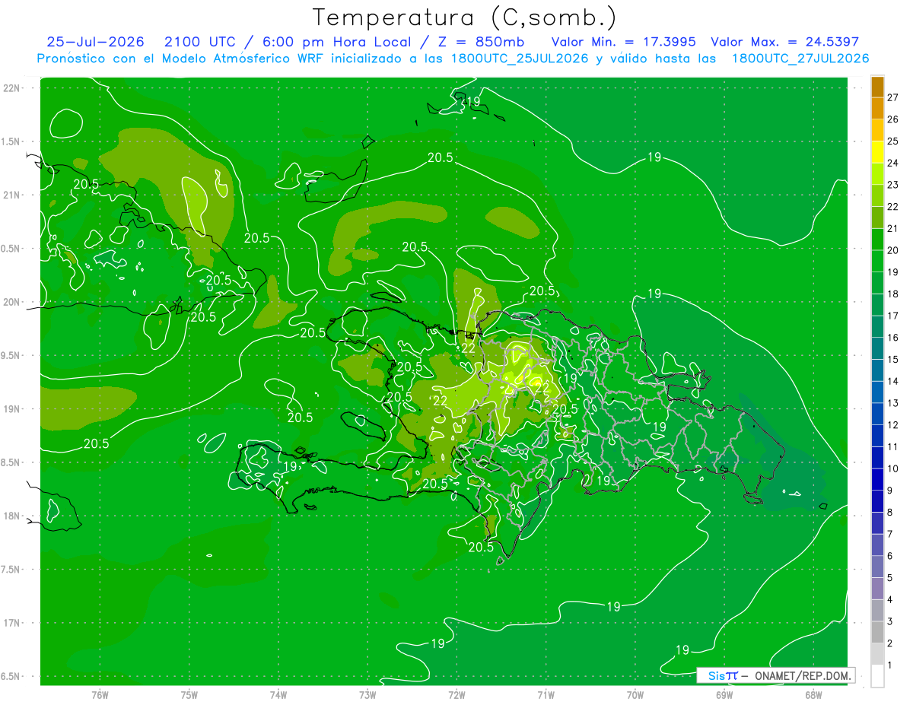The width and height of the screenshot is (913, 705).
Task: Click the '73W' longitude axis label
Action: (367, 695)
